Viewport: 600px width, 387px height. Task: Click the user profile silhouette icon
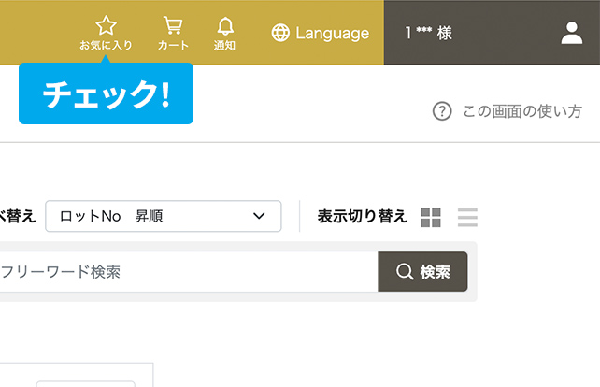click(x=572, y=33)
